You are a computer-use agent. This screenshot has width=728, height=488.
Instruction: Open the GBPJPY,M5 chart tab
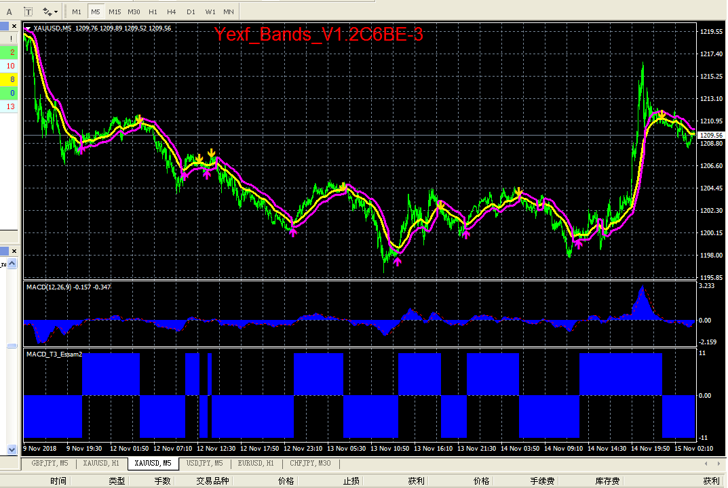(x=50, y=463)
